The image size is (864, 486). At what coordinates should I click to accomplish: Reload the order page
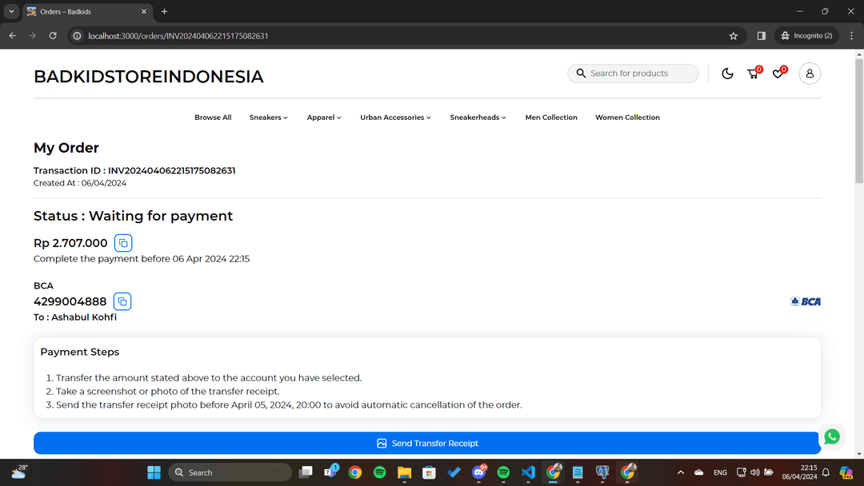(x=53, y=36)
